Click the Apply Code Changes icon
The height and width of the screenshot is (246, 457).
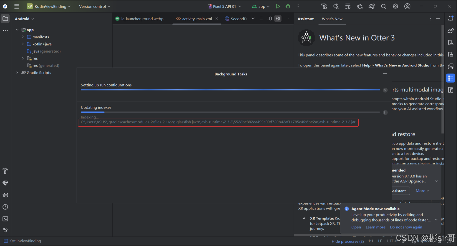[x=348, y=6]
